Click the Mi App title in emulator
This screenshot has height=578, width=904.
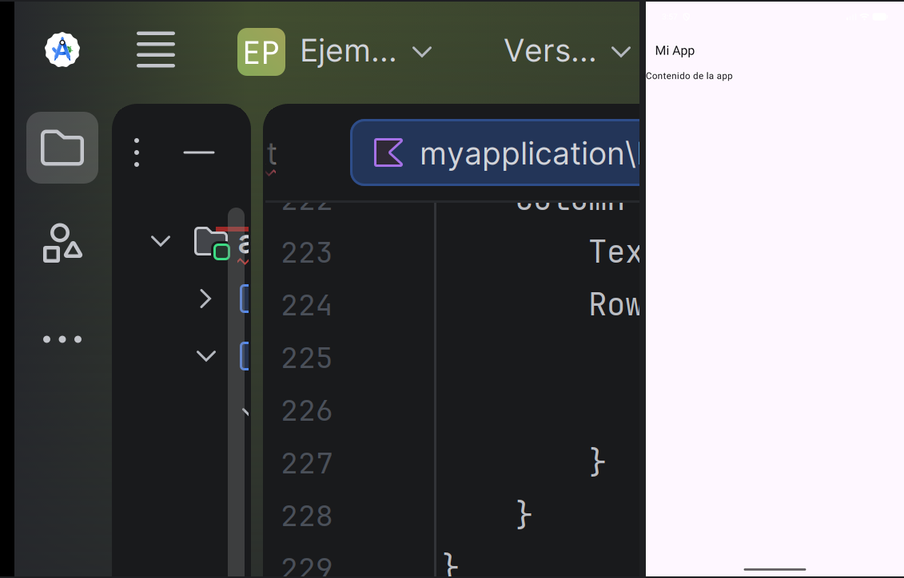point(675,50)
